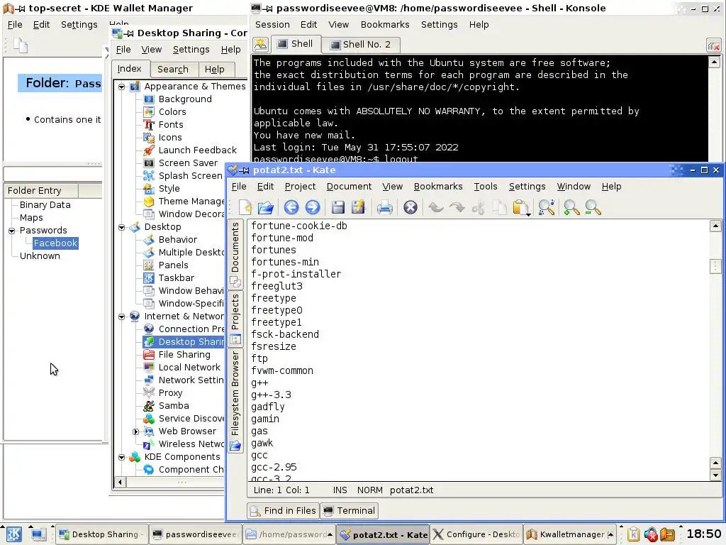Image resolution: width=726 pixels, height=545 pixels.
Task: Collapse the KDE Components tree node
Action: tap(121, 457)
